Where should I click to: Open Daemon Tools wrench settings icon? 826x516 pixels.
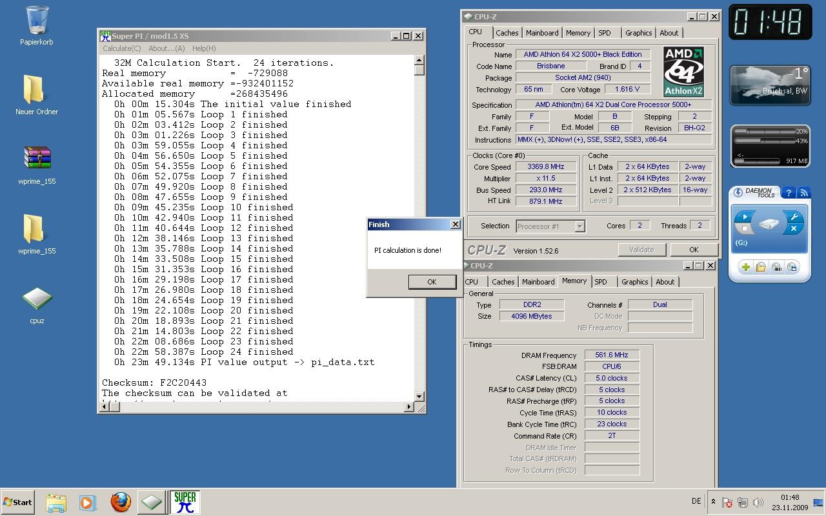794,217
